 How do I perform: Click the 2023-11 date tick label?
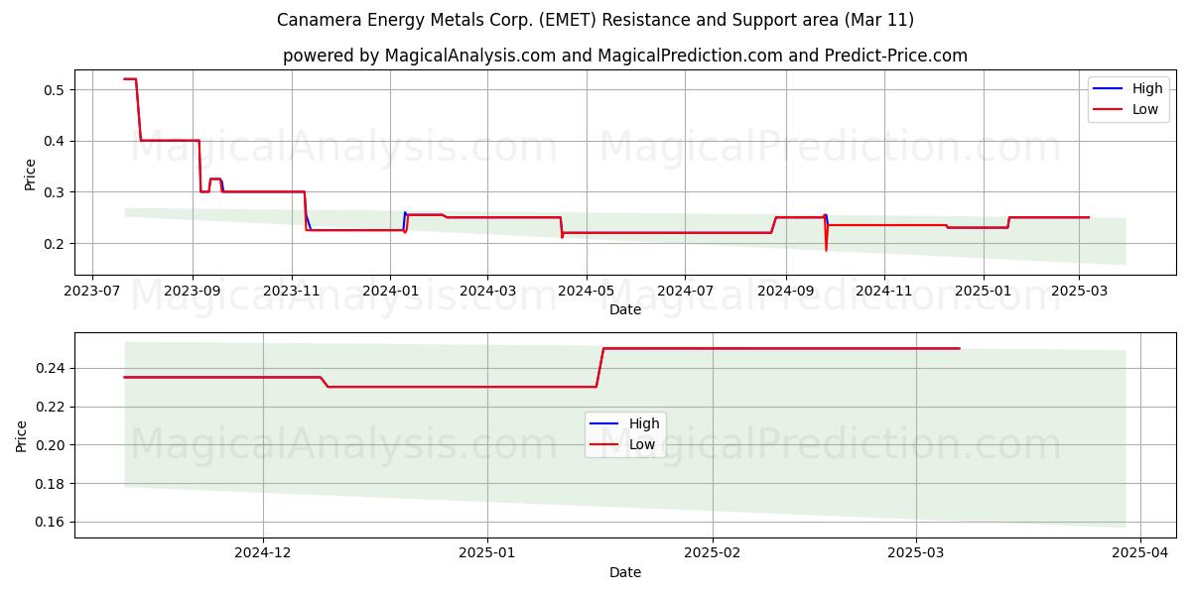[x=291, y=291]
